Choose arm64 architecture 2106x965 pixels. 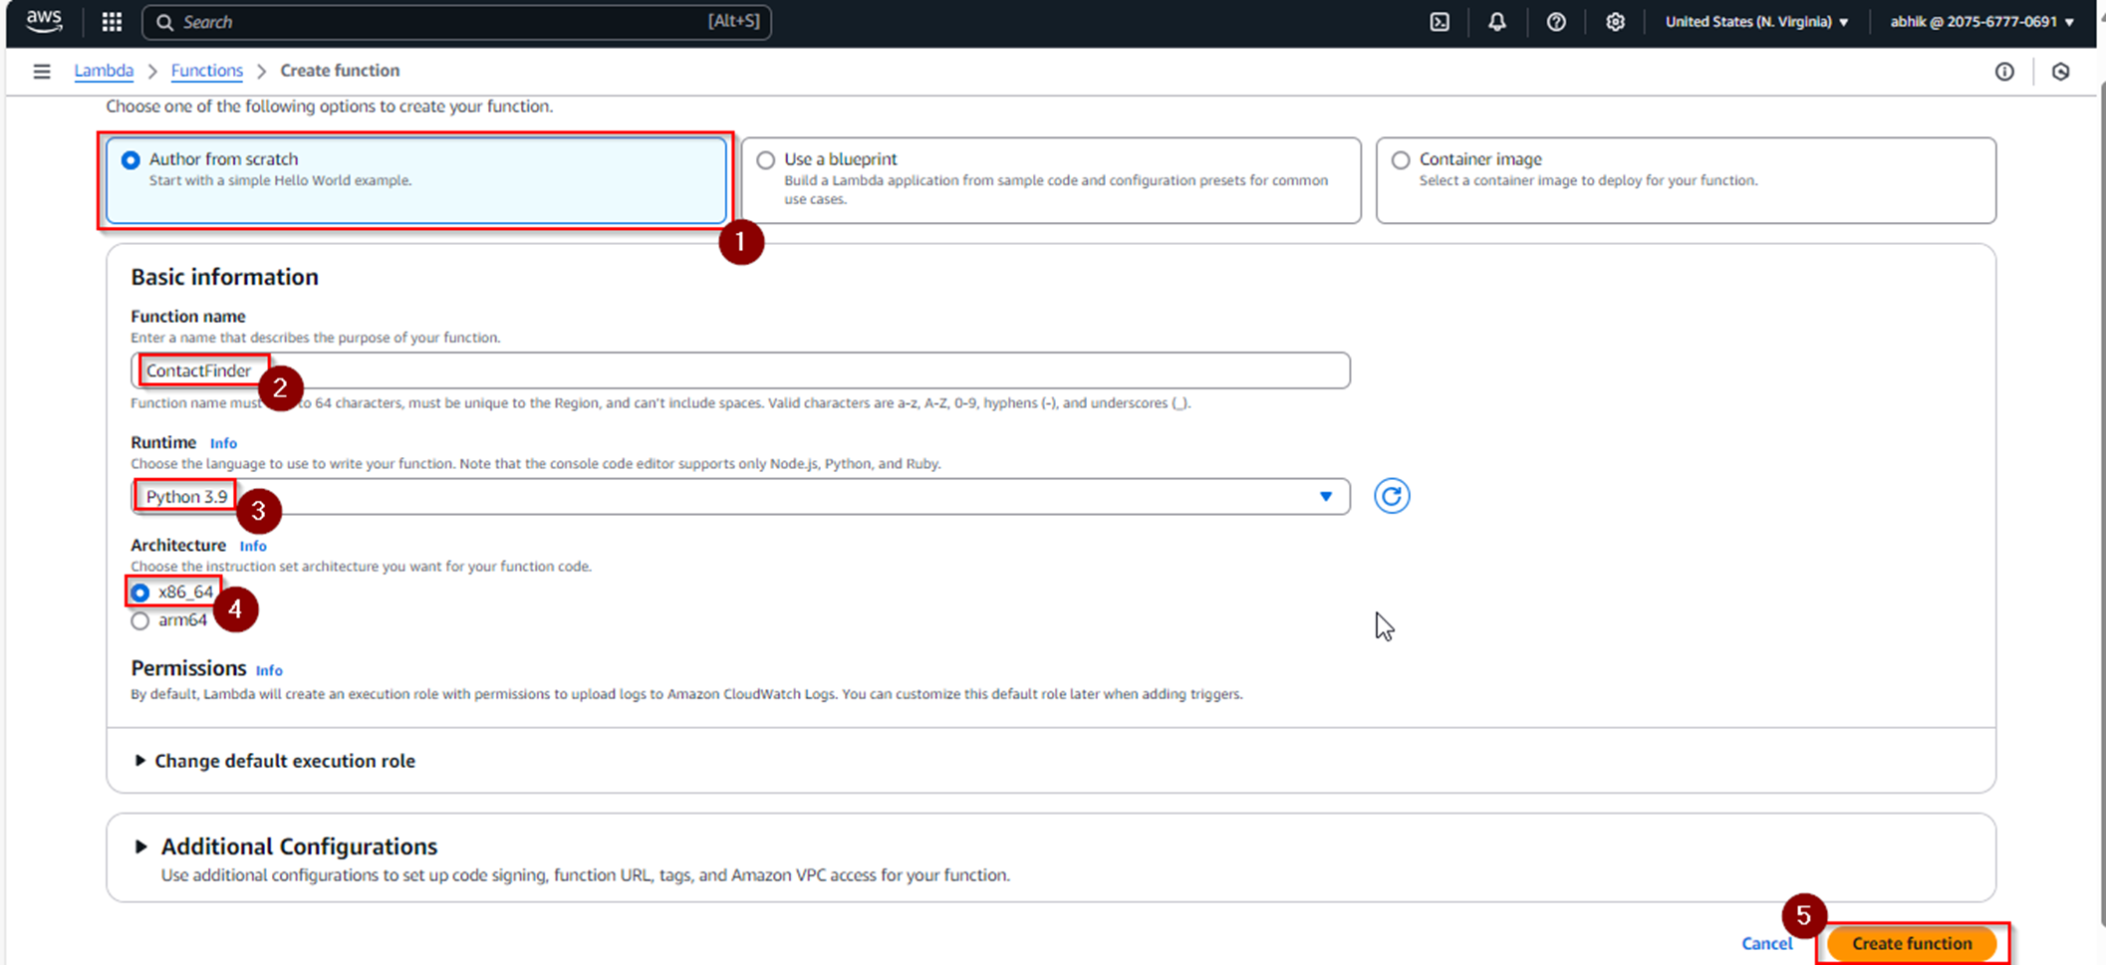140,620
